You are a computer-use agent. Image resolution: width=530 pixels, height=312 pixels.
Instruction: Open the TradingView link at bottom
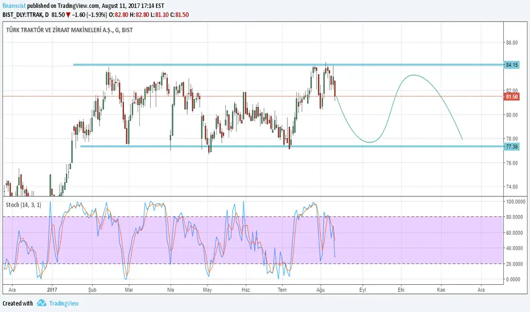click(64, 303)
